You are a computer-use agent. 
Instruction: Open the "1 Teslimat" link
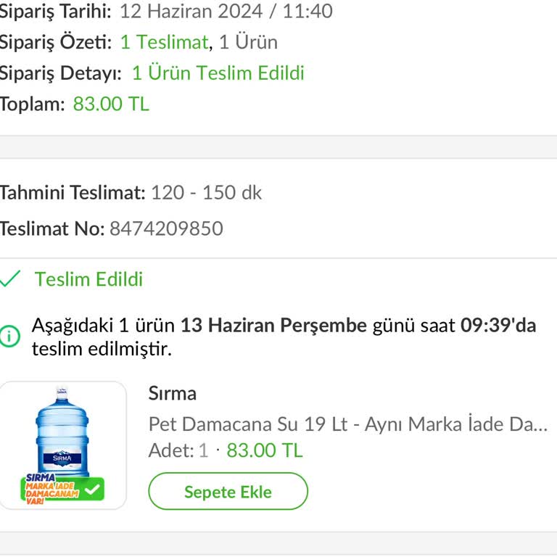tap(164, 42)
